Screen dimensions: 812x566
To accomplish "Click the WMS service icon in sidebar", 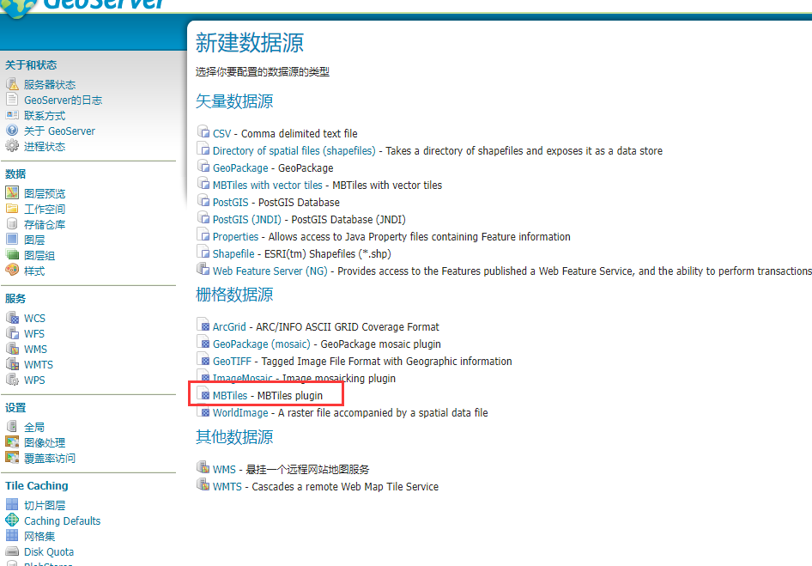I will pos(12,349).
